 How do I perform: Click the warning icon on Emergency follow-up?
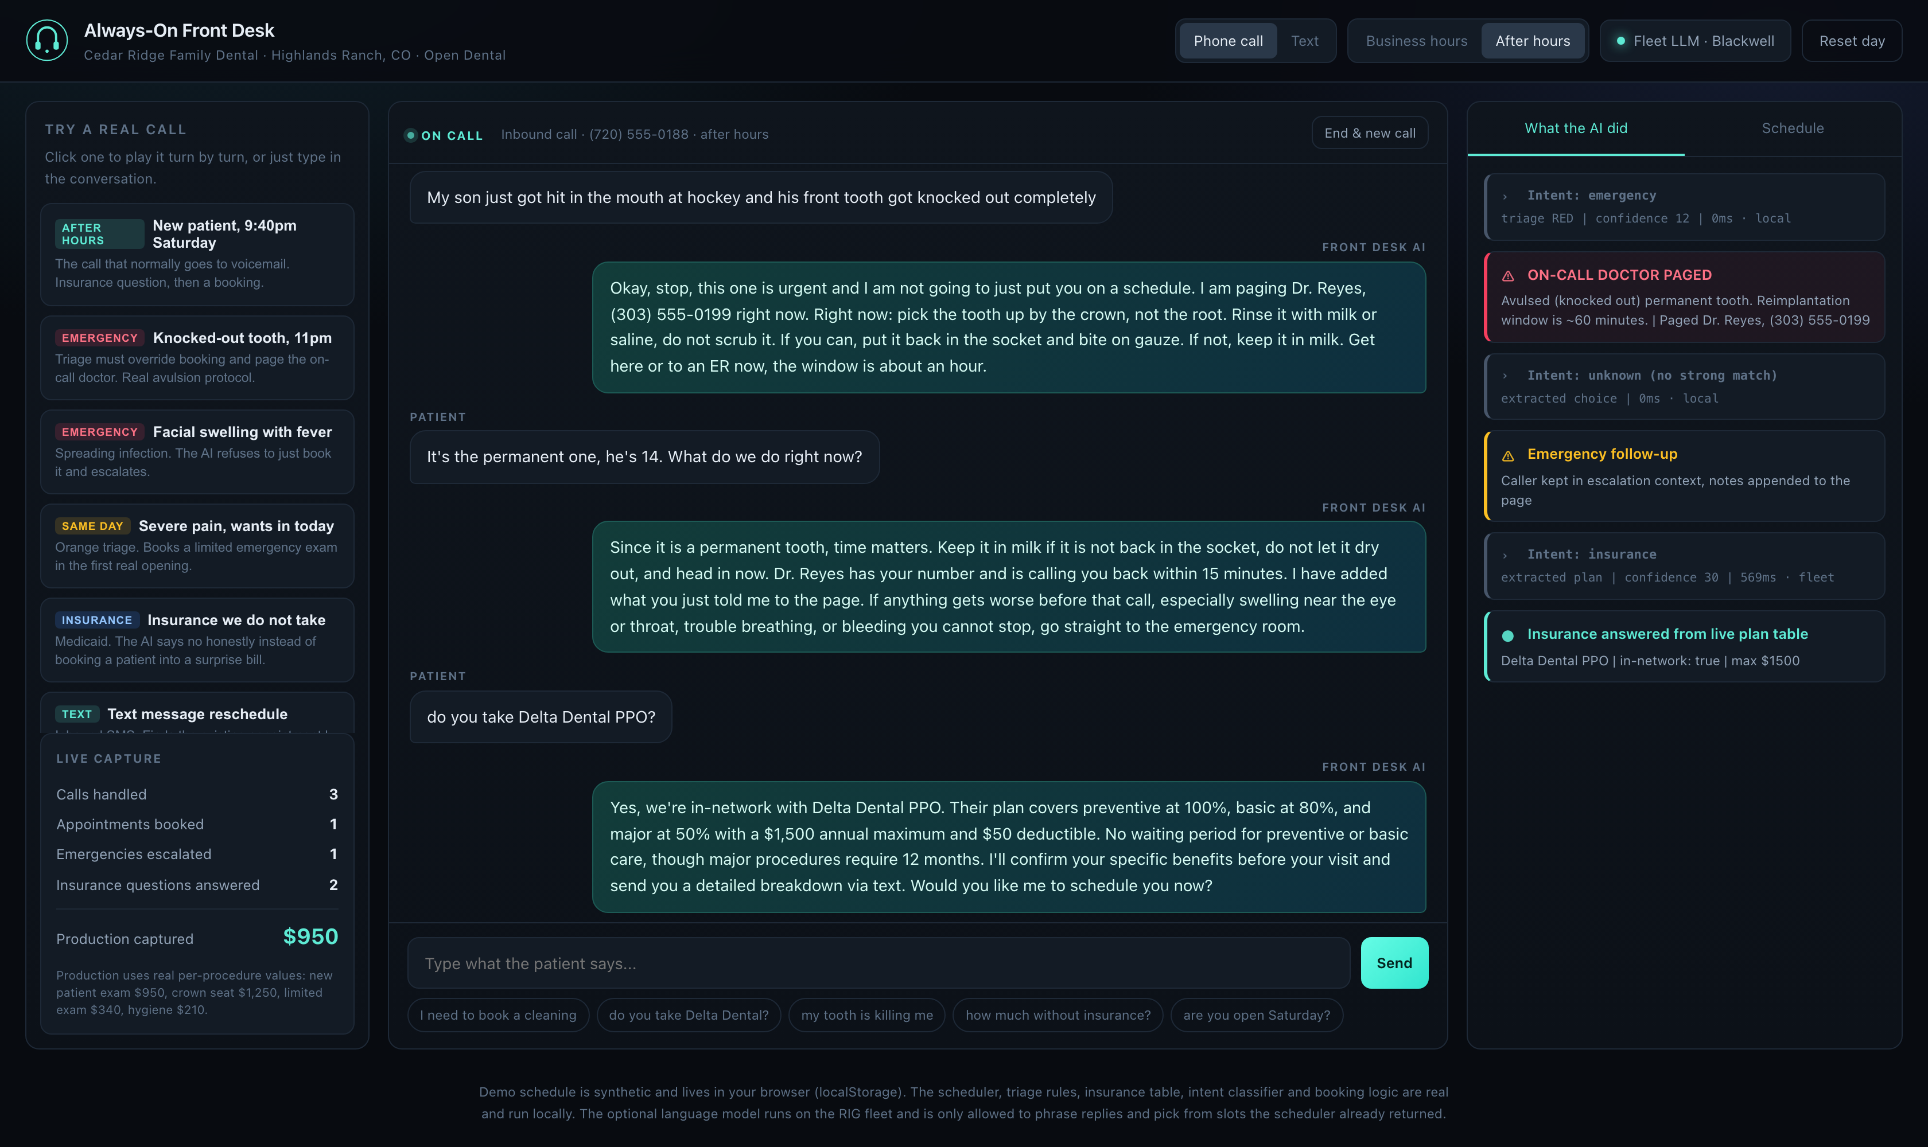(x=1507, y=456)
